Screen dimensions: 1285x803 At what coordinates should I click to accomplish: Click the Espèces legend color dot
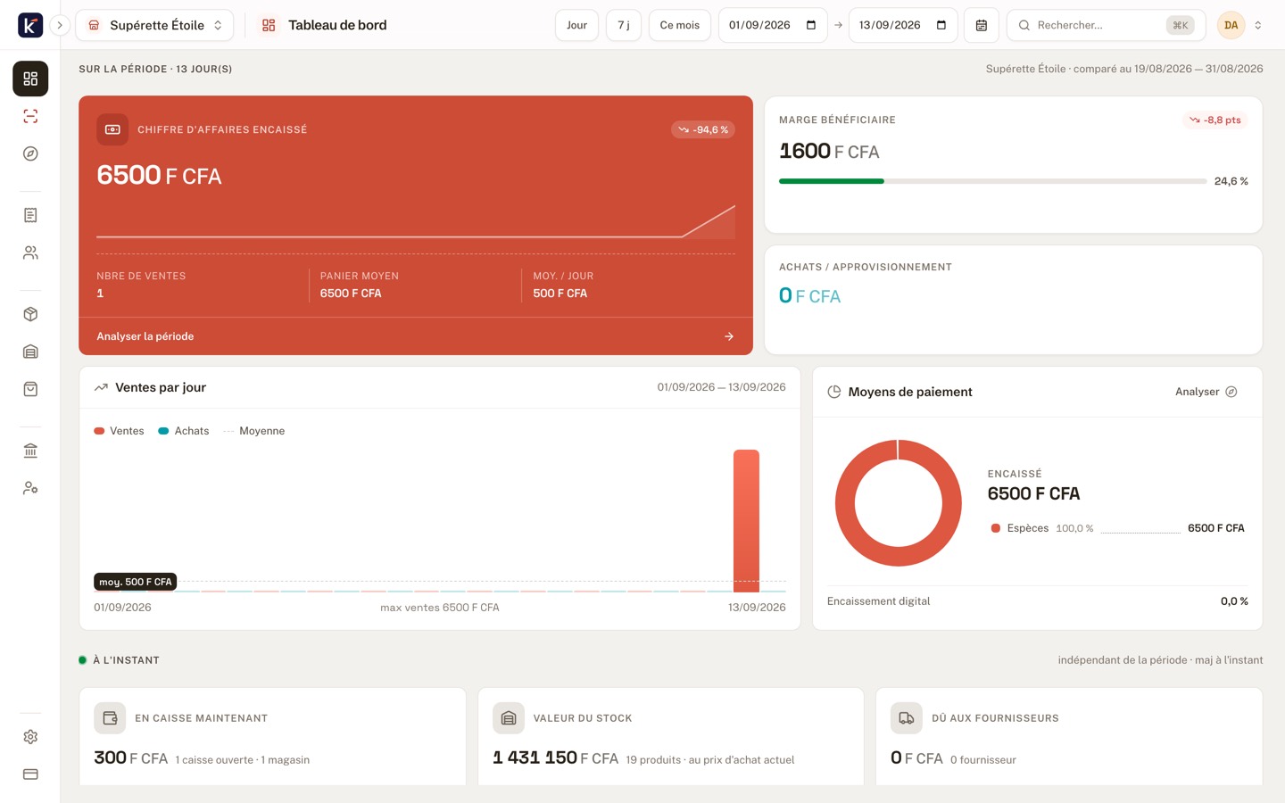(x=995, y=528)
